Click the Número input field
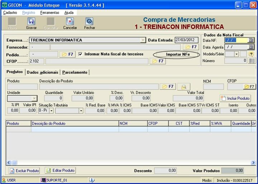The height and width of the screenshot is (184, 258). click(x=236, y=61)
